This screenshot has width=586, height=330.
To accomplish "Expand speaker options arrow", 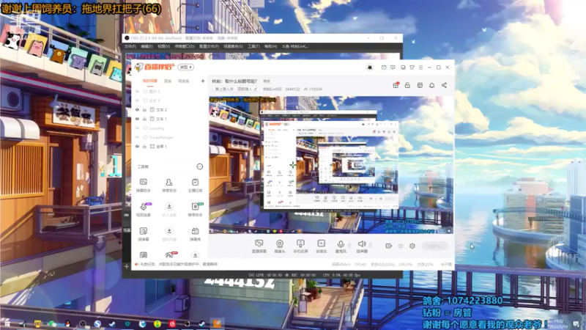I will point(371,245).
